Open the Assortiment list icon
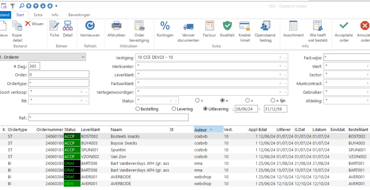 click(x=293, y=26)
